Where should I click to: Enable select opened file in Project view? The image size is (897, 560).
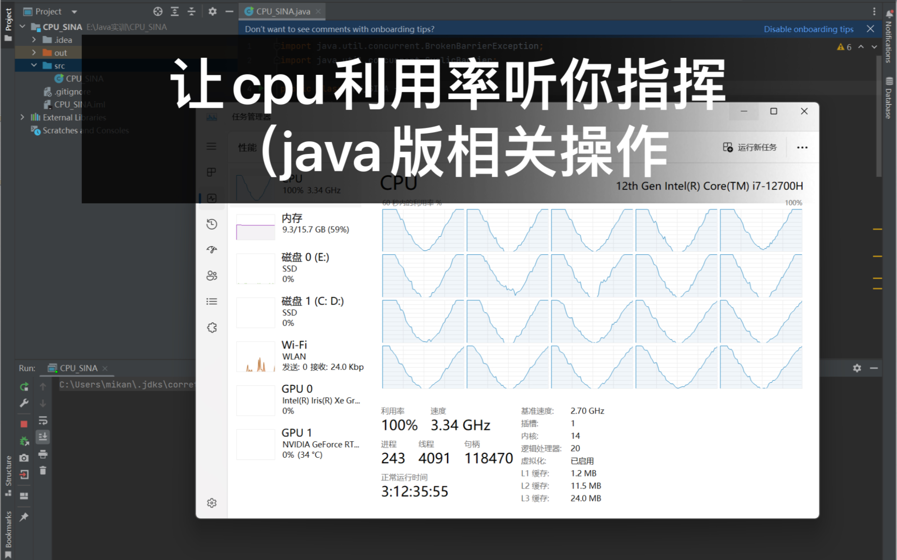point(158,11)
